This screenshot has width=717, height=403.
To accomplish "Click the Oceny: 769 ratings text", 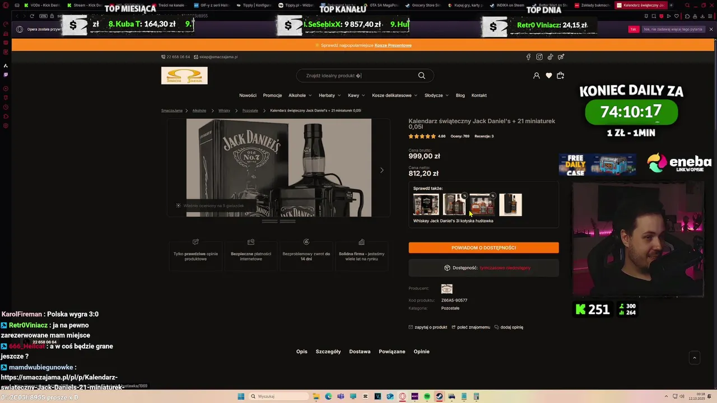I will coord(460,136).
